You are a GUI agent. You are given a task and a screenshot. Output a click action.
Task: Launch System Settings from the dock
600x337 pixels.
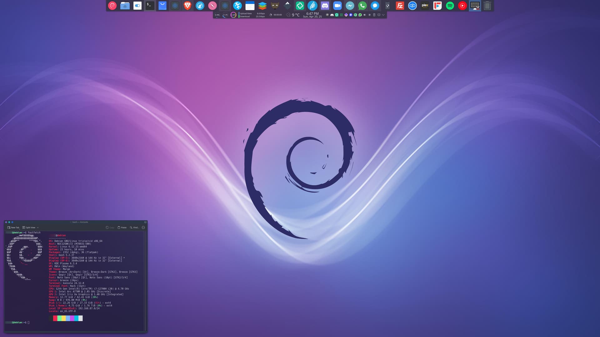pos(137,6)
